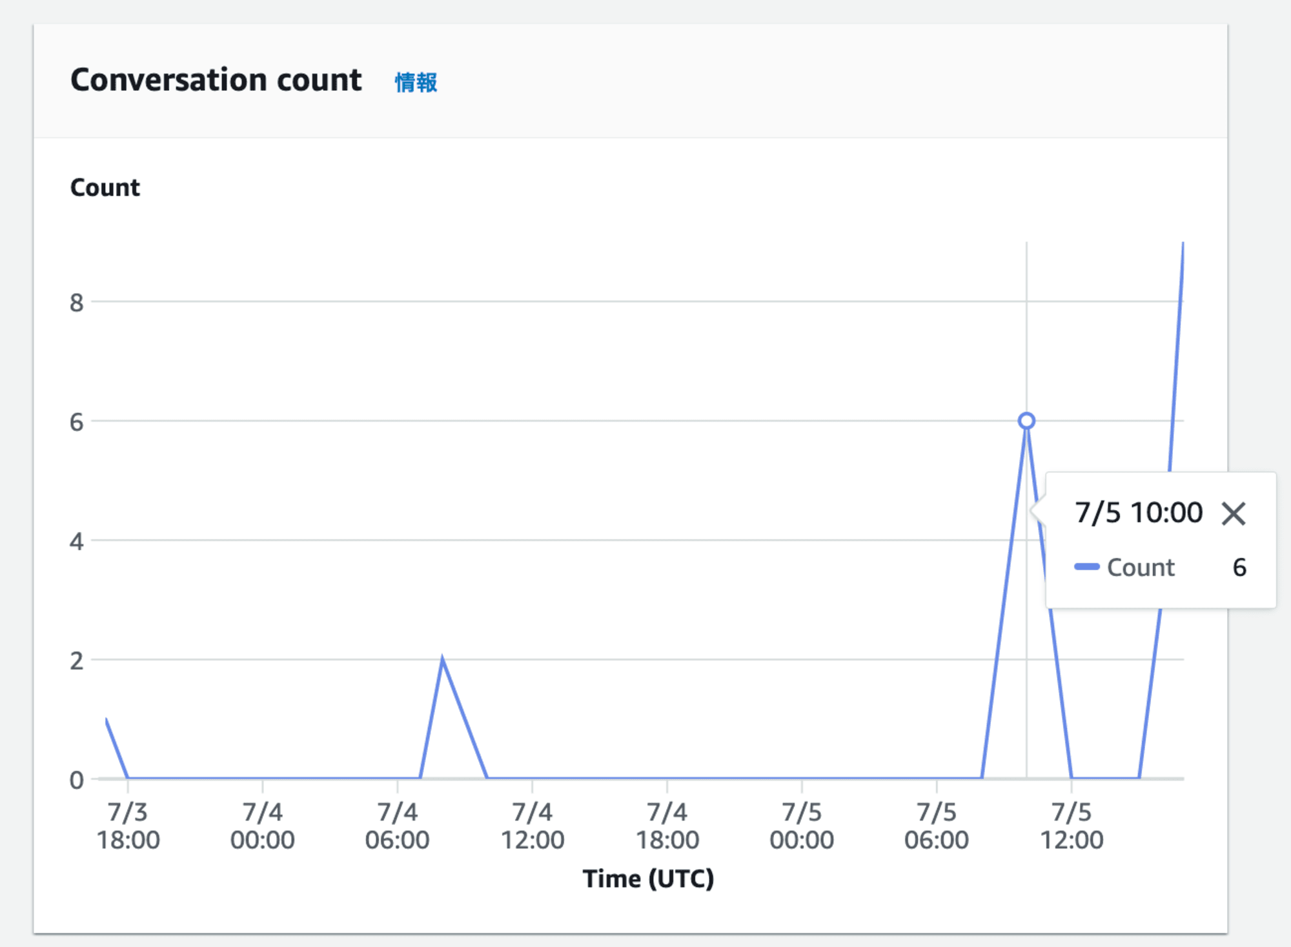Click the highlighted data point at 7/5 10:00
Screen dimensions: 1291x947
[x=1026, y=421]
